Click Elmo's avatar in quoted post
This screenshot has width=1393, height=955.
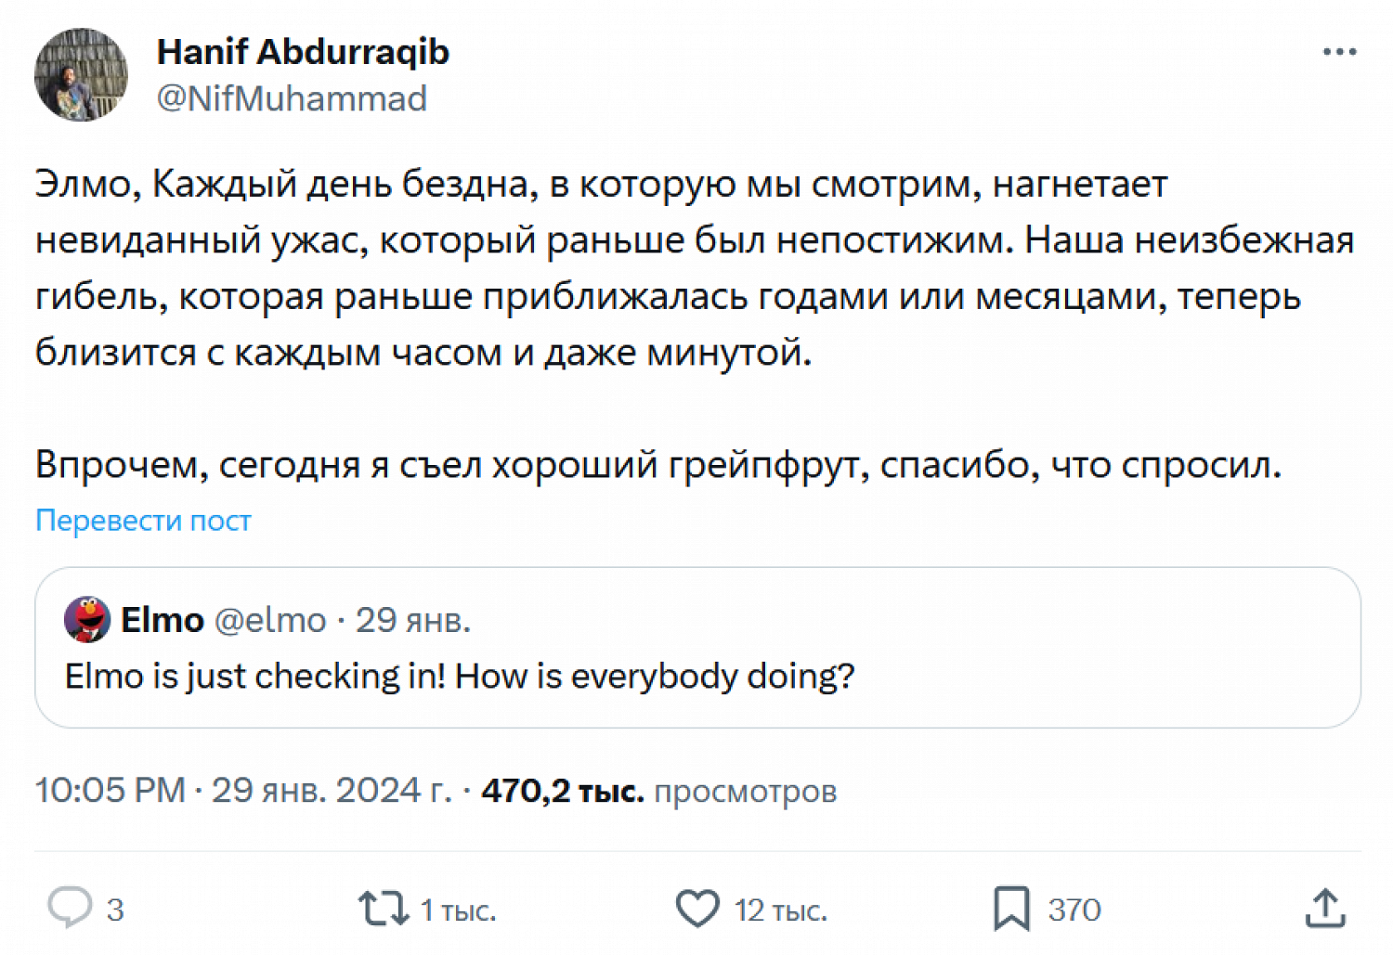pos(87,619)
